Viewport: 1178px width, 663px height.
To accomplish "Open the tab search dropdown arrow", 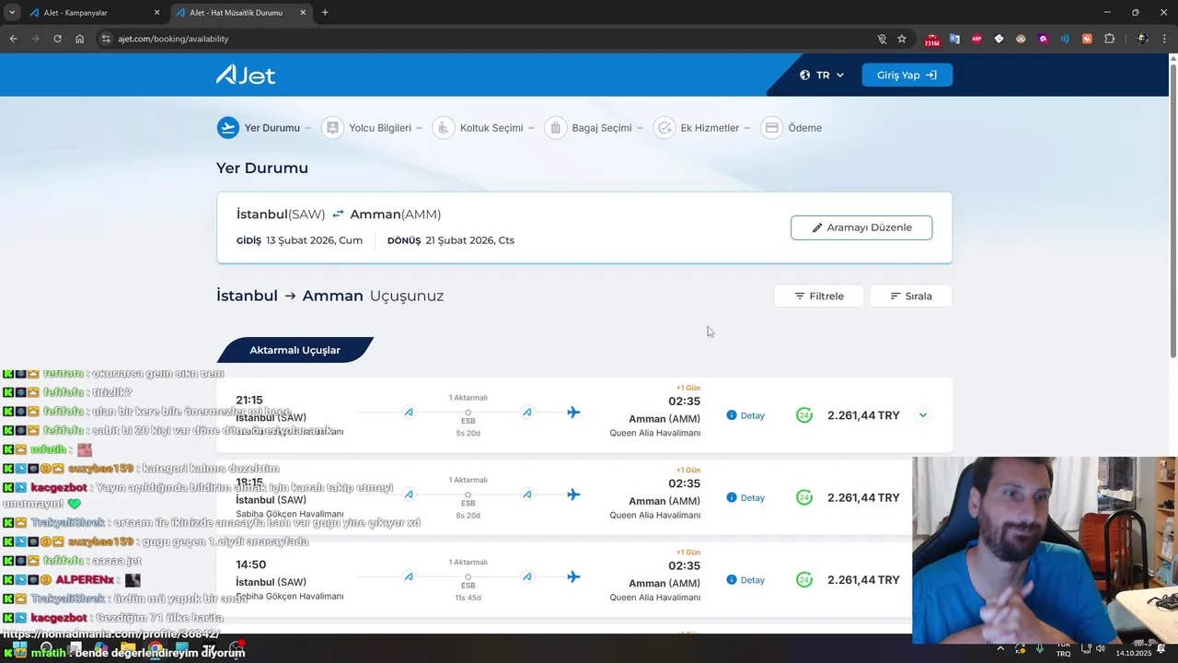I will point(12,13).
